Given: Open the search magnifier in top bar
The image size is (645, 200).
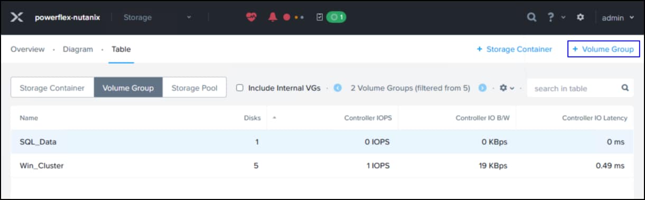Looking at the screenshot, I should click(x=532, y=17).
